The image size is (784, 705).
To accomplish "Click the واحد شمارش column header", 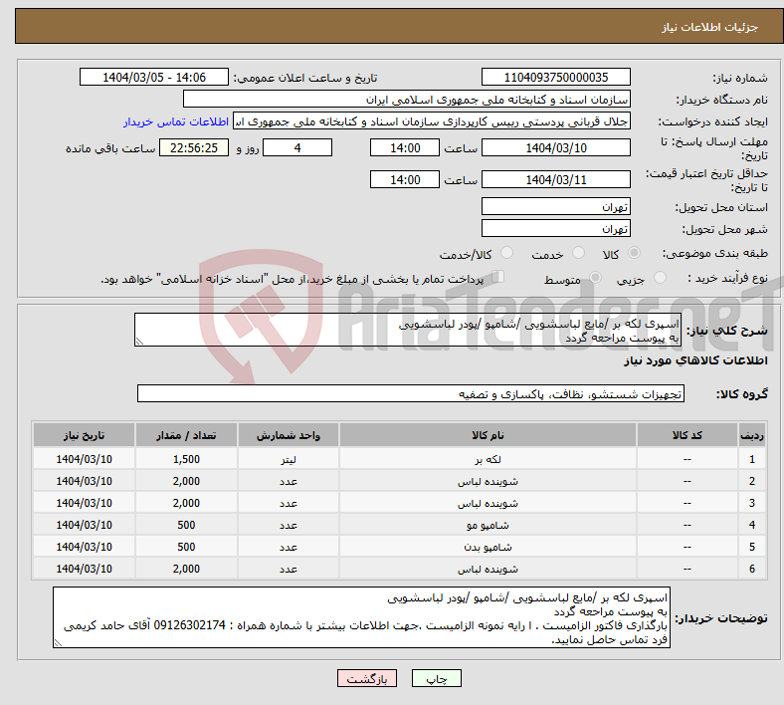I will pyautogui.click(x=289, y=435).
